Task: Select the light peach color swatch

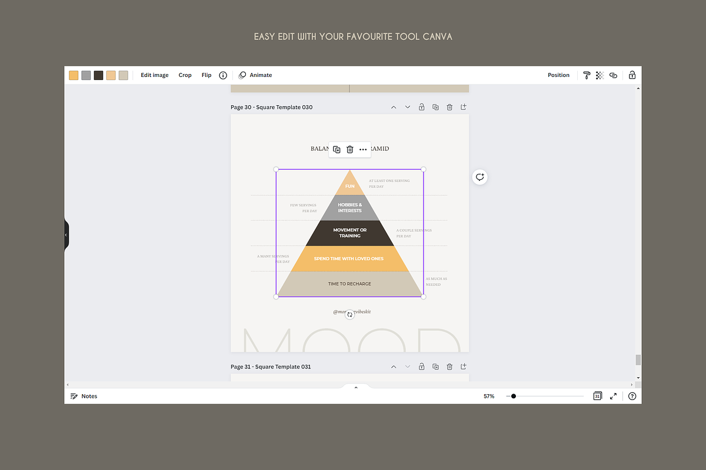Action: (x=111, y=75)
